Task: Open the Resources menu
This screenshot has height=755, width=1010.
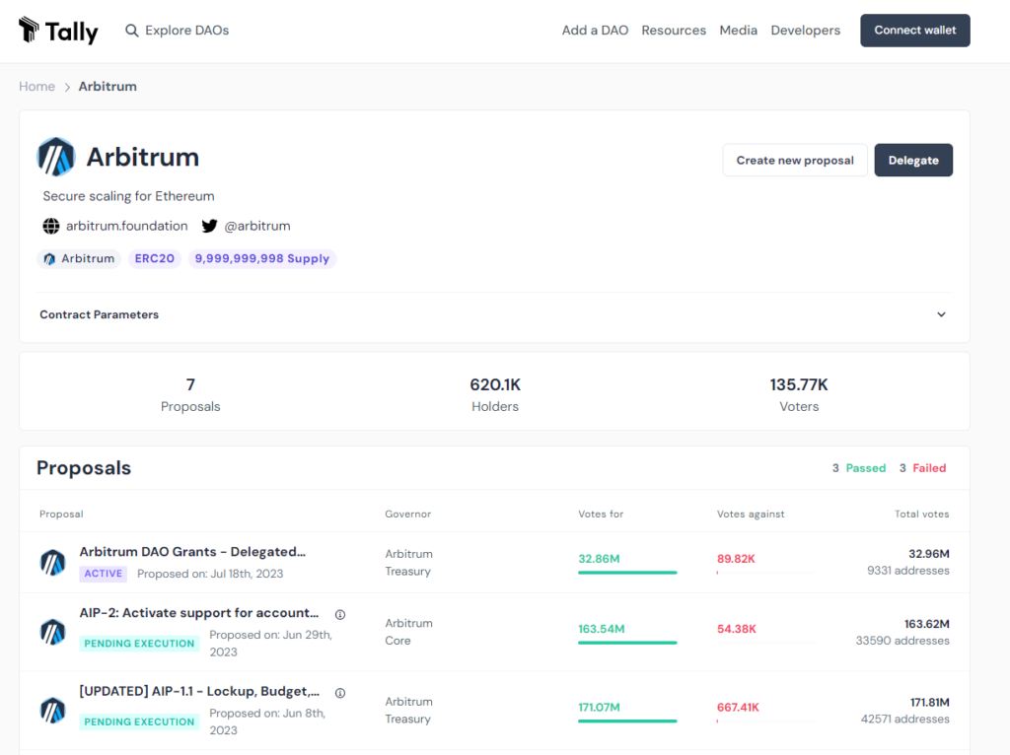Action: [674, 31]
